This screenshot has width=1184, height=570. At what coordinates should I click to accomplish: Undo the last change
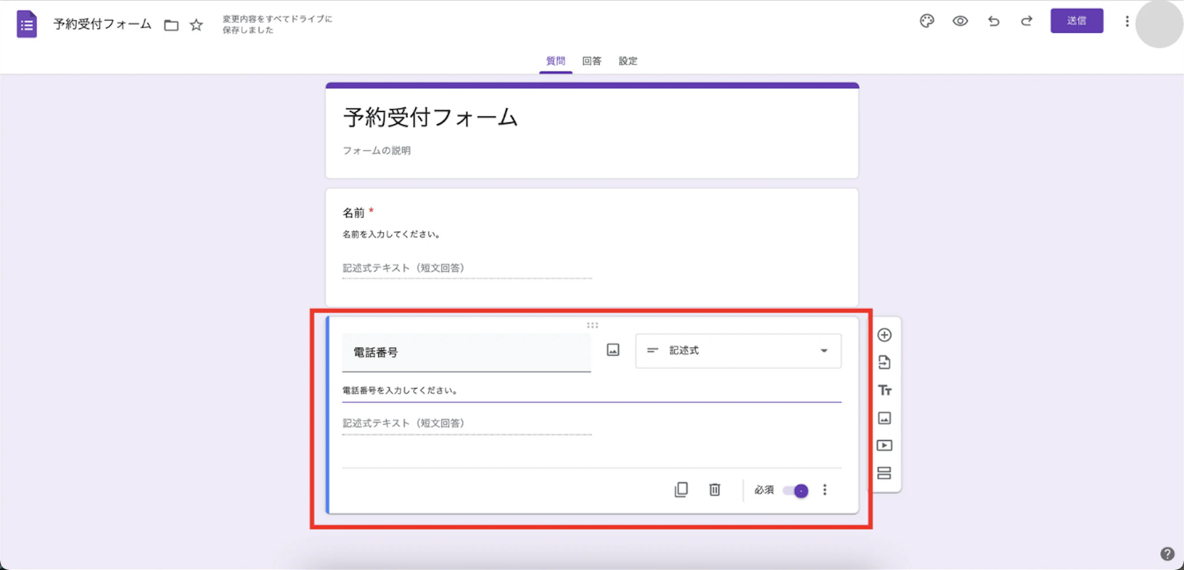pyautogui.click(x=994, y=21)
